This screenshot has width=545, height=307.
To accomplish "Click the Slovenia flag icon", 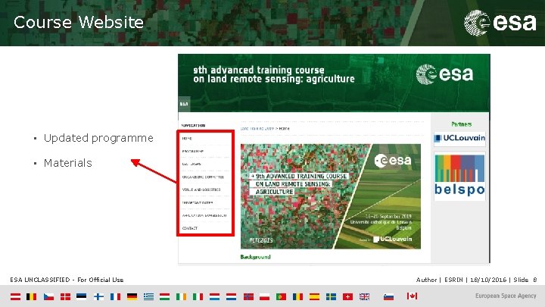I will pyautogui.click(x=388, y=296).
